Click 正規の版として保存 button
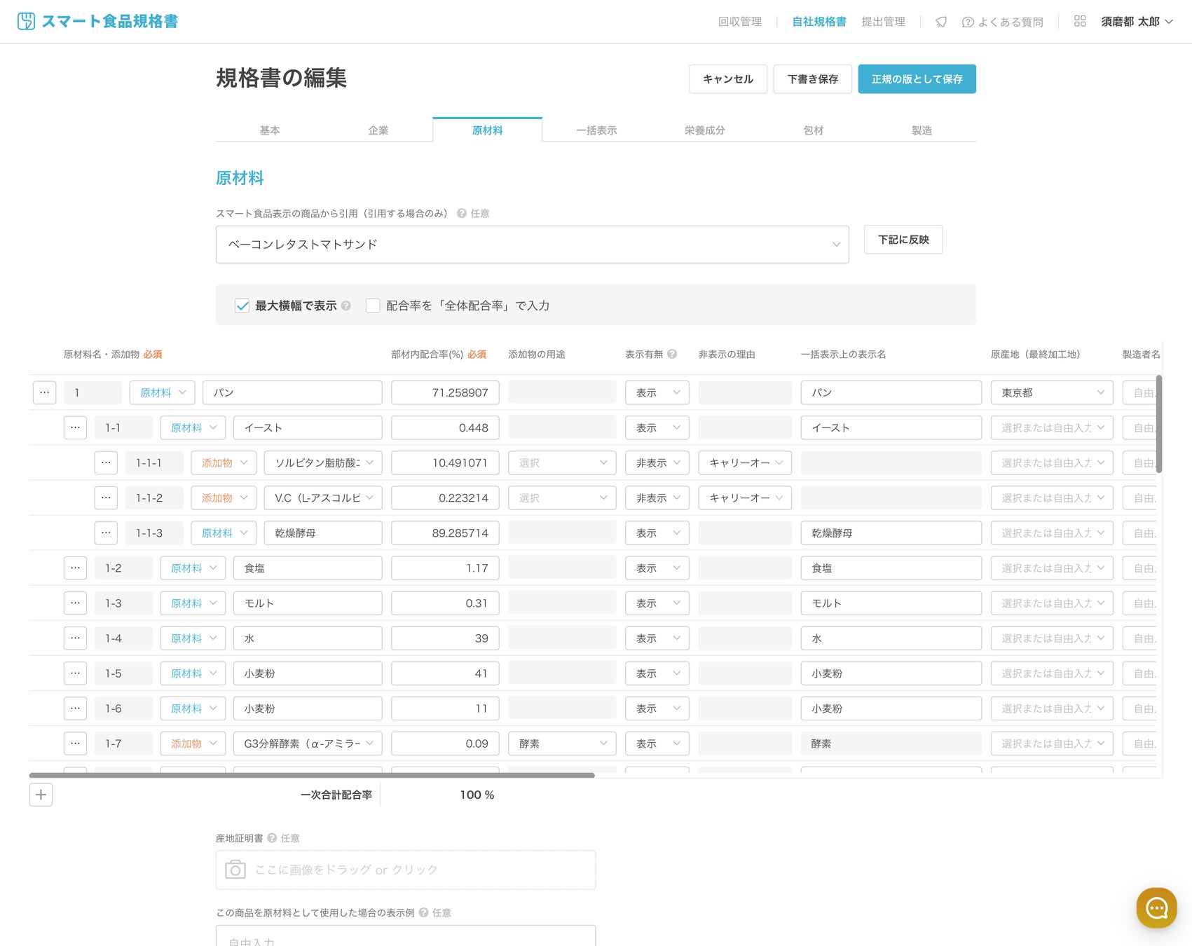The image size is (1192, 946). click(x=917, y=79)
